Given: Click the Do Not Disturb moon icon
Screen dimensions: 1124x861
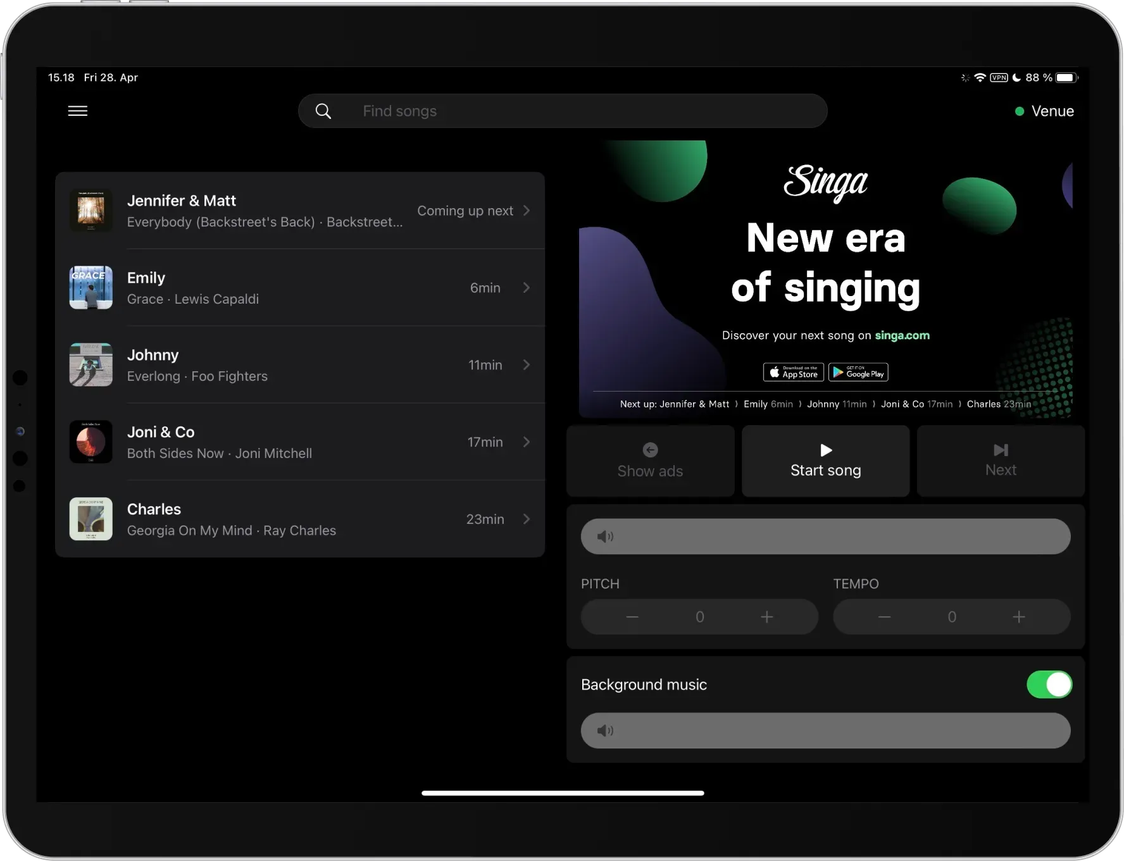Looking at the screenshot, I should [1016, 77].
